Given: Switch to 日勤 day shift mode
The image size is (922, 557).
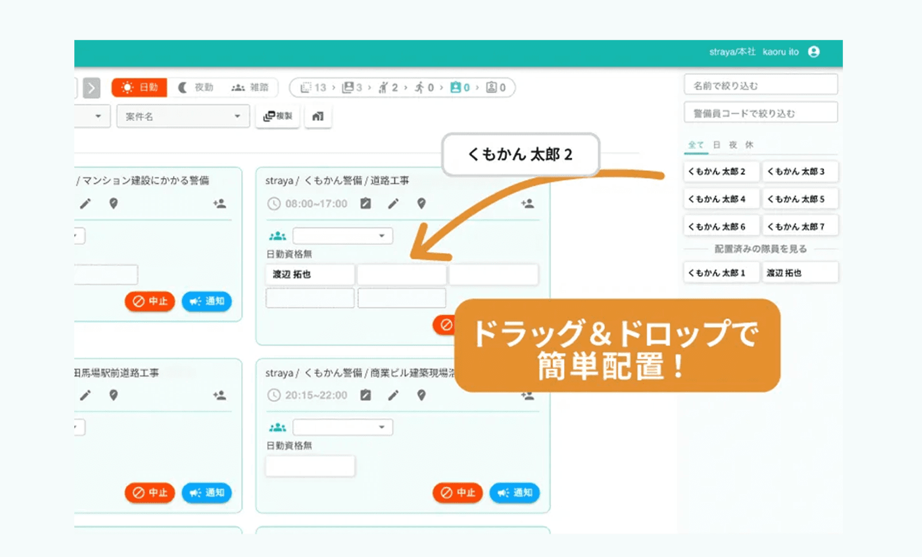Looking at the screenshot, I should [140, 87].
